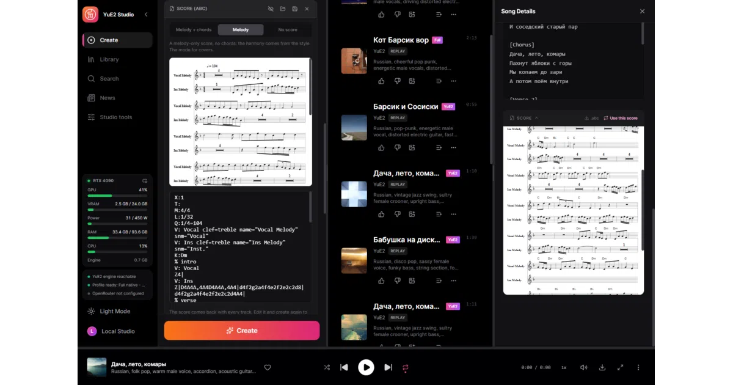733x385 pixels.
Task: Open the Create page in sidebar
Action: (x=117, y=40)
